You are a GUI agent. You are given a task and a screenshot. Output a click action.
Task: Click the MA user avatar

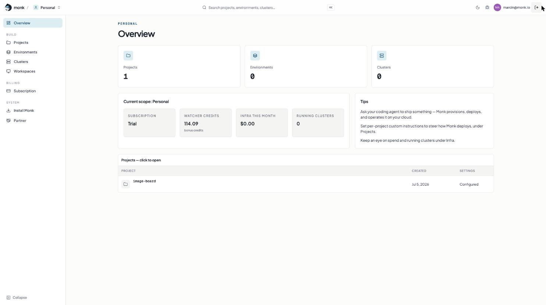pos(497,7)
